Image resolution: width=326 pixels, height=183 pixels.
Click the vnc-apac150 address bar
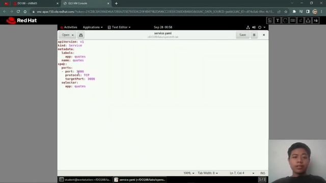click(155, 12)
